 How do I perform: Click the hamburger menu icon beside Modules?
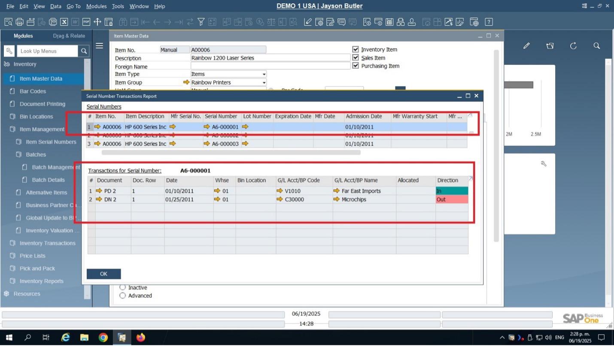coord(99,46)
